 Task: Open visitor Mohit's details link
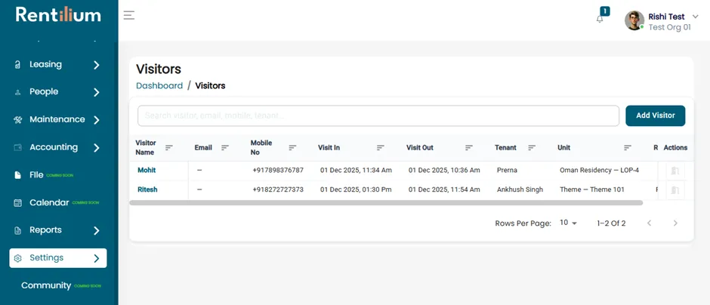click(x=147, y=170)
